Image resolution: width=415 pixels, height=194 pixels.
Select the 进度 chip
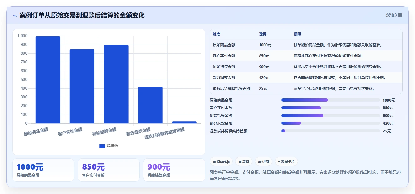(x=264, y=162)
